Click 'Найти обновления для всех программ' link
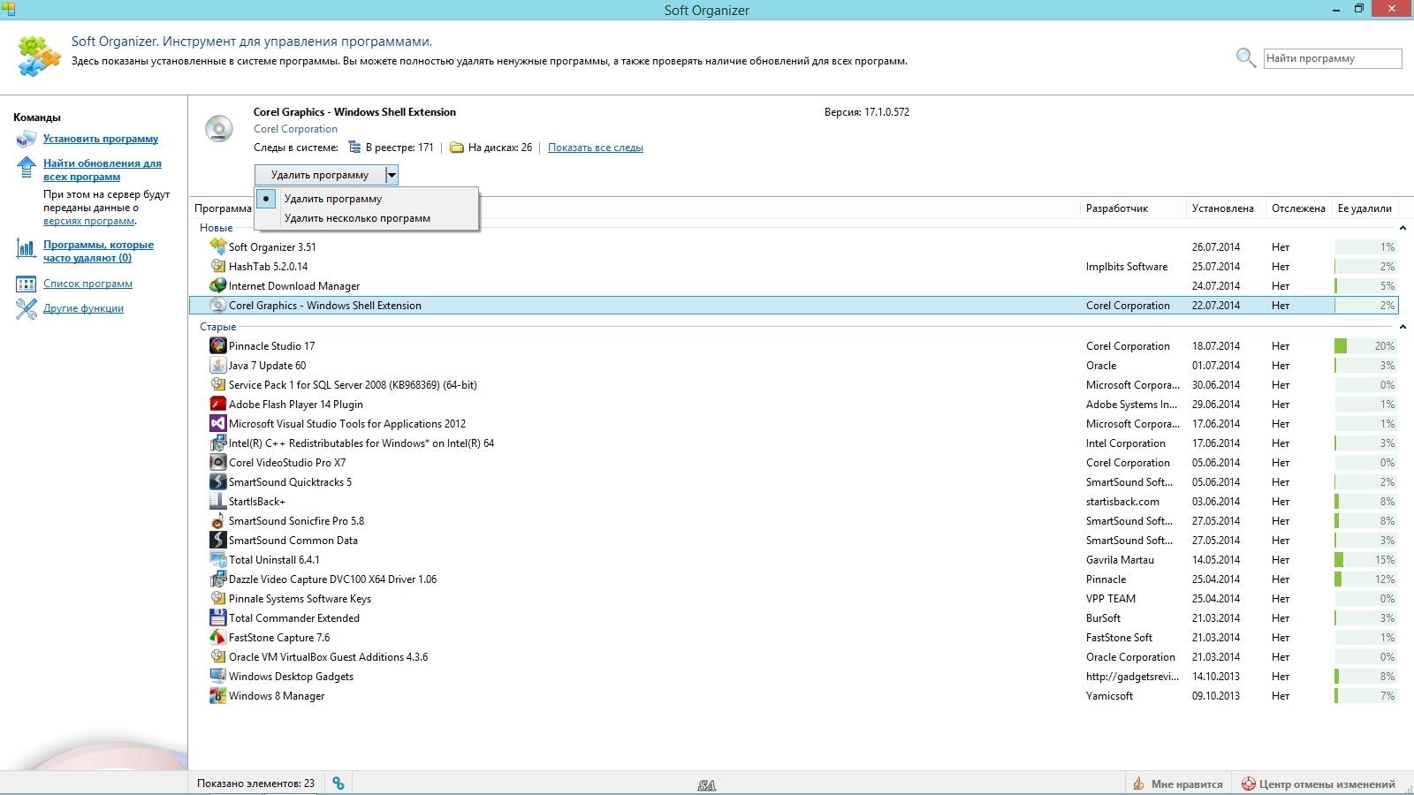 [x=103, y=170]
